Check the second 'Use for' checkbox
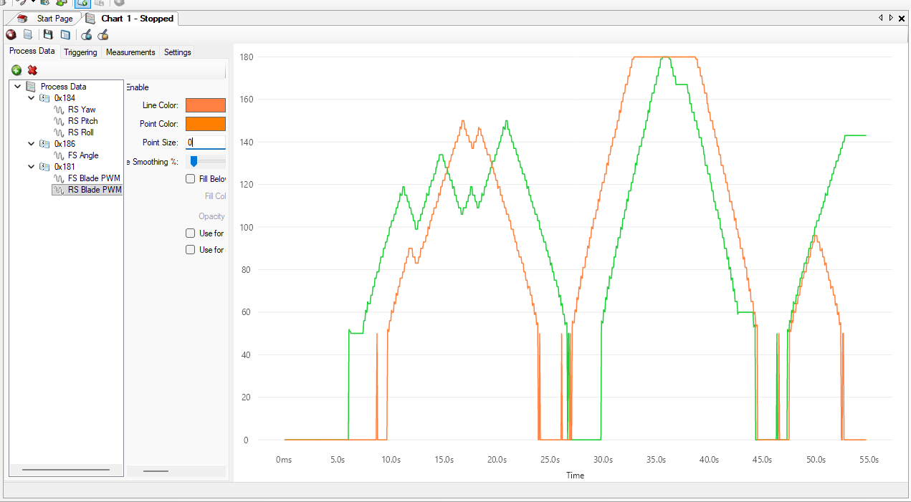This screenshot has height=502, width=911. tap(190, 250)
